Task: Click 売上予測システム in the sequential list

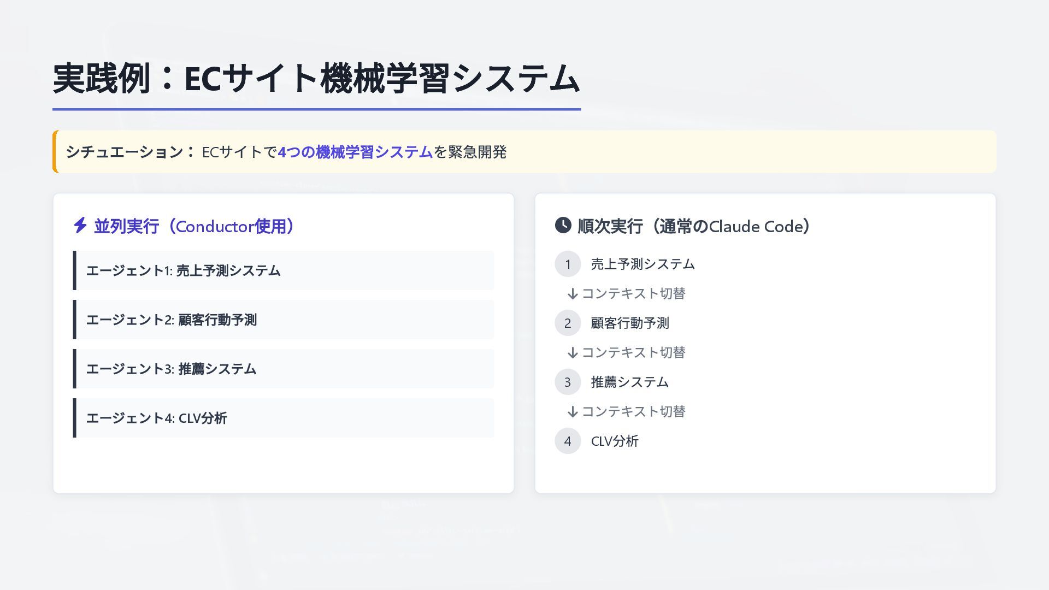Action: click(x=643, y=264)
